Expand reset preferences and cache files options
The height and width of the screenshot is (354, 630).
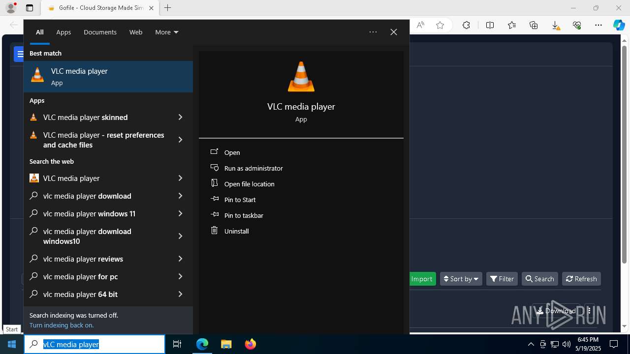pos(180,140)
